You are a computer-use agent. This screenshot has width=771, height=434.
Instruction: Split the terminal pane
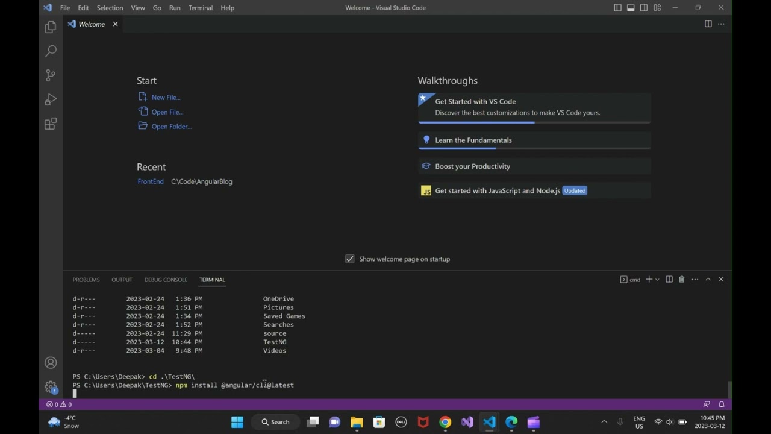[669, 280]
